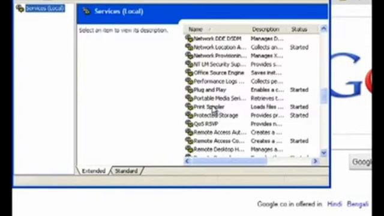Click the Remote Desktop H... service icon
384x216 pixels.
pos(189,149)
